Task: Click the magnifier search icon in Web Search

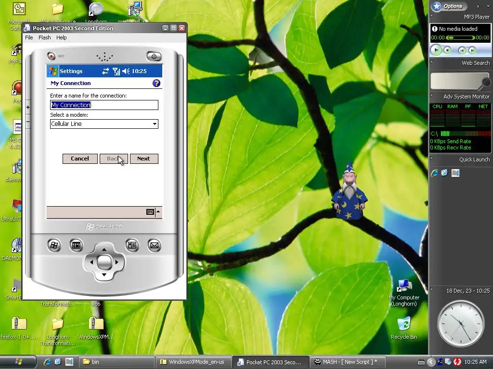Action: [x=486, y=83]
